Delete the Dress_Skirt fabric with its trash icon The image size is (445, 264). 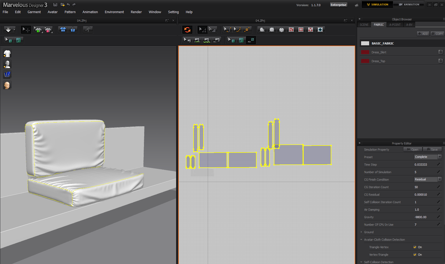(x=440, y=52)
